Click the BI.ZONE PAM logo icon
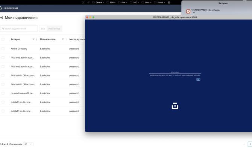The image size is (252, 150). coord(1,8)
